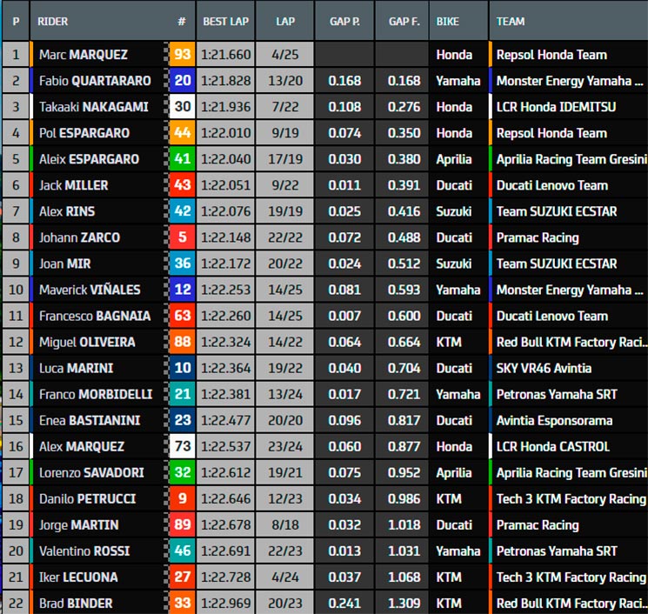Select rider Johann ZARCO
648x614 pixels.
point(79,237)
